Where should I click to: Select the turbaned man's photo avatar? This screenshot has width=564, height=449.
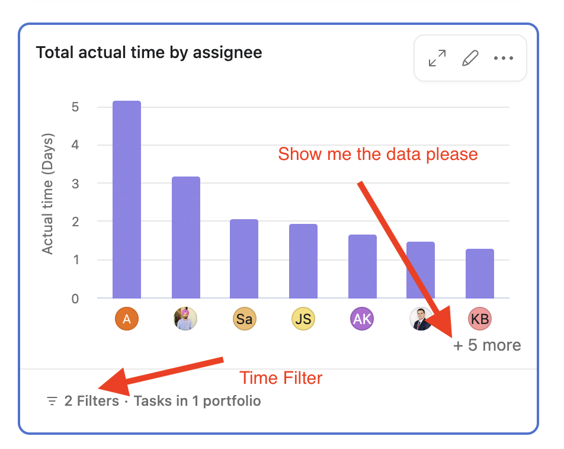coord(185,319)
